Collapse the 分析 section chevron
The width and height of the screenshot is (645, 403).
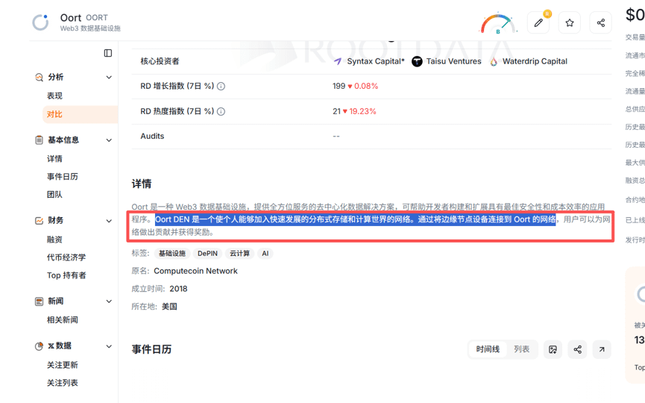pos(109,78)
